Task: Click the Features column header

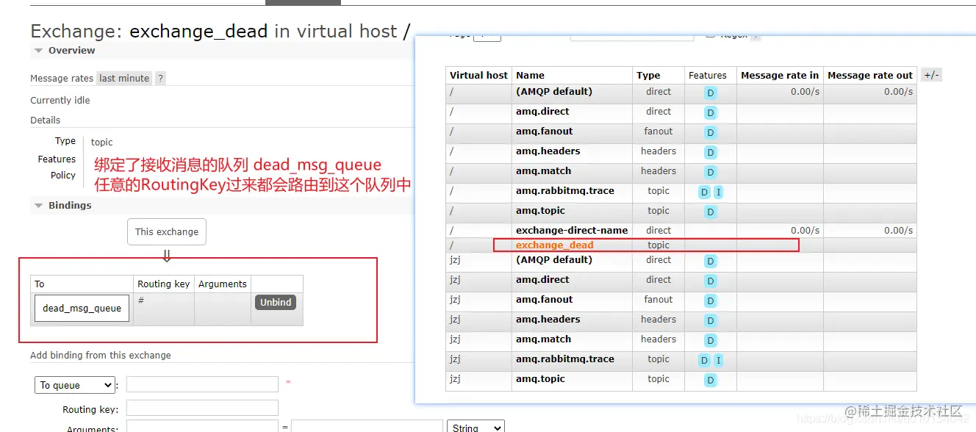Action: tap(708, 75)
